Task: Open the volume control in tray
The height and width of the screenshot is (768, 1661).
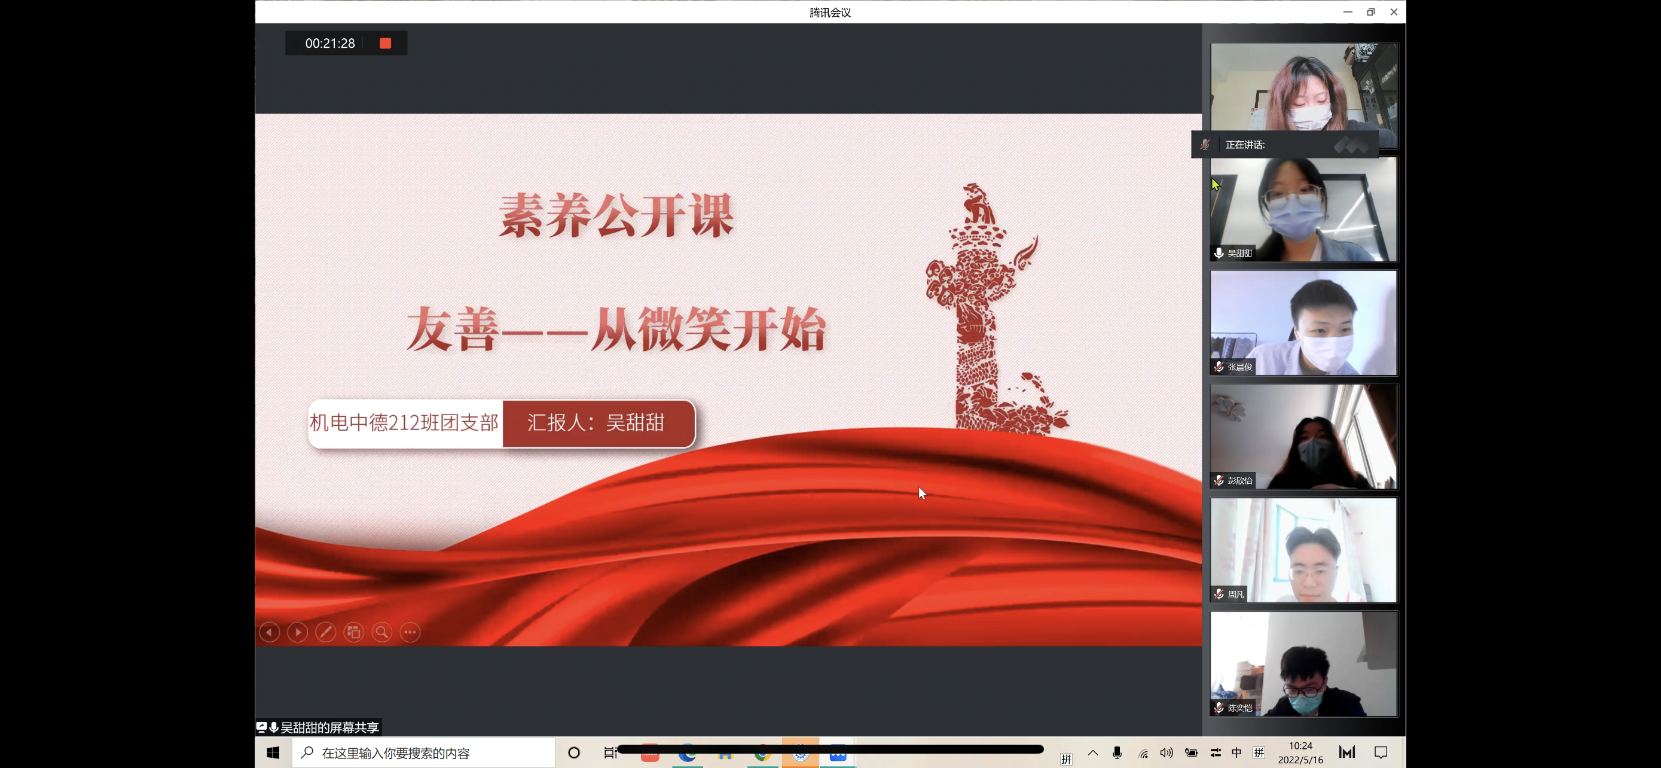Action: click(1167, 752)
